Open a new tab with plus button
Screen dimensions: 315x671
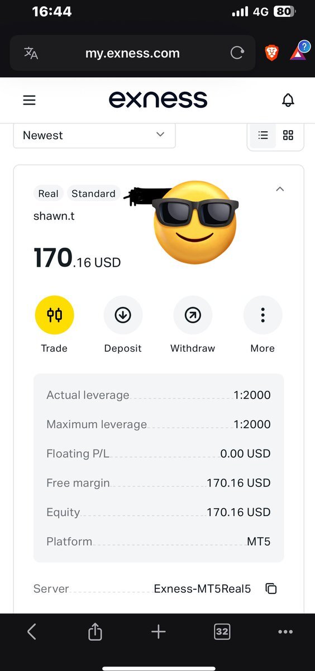pos(159,632)
